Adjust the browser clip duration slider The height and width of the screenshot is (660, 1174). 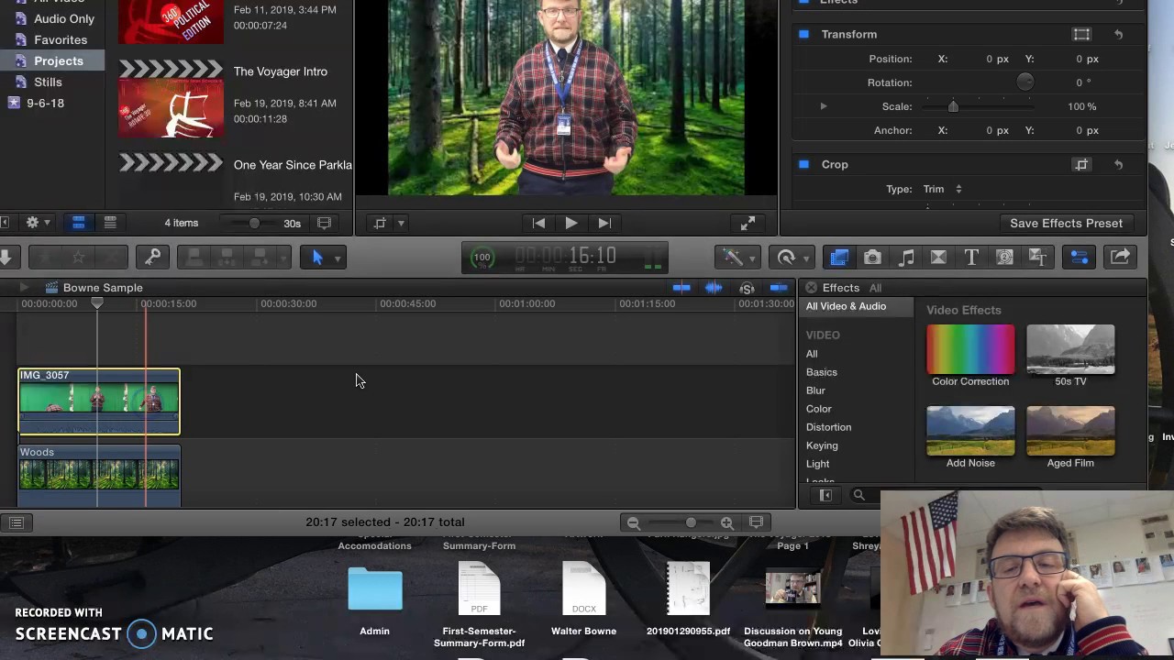[x=254, y=223]
